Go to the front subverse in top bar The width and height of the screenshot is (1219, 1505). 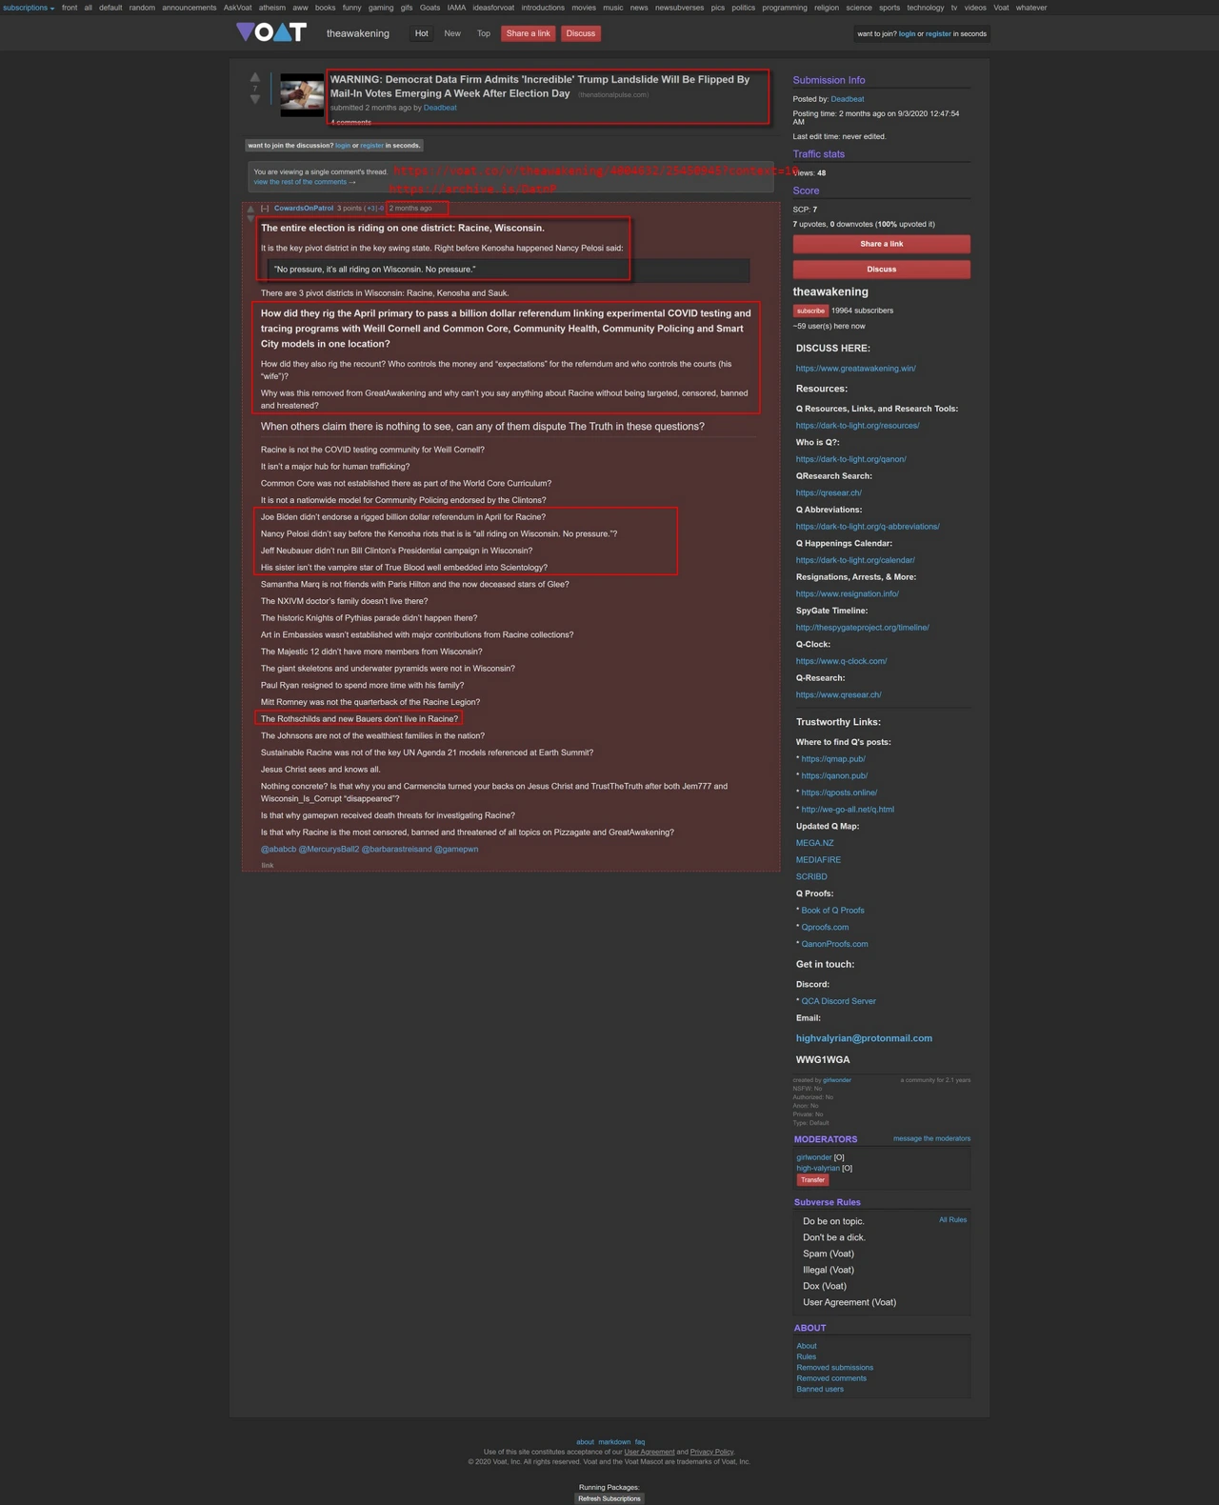pos(70,8)
